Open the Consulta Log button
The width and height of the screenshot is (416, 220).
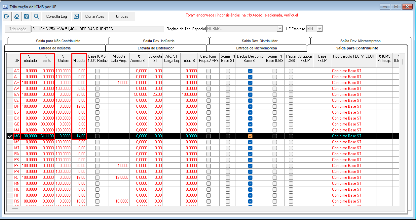(x=57, y=16)
